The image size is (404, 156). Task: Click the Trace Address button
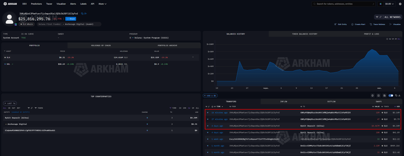[x=377, y=24]
